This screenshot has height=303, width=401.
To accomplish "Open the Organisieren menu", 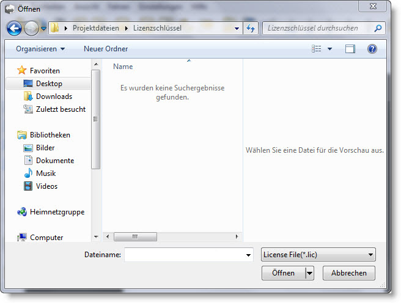I will (40, 49).
